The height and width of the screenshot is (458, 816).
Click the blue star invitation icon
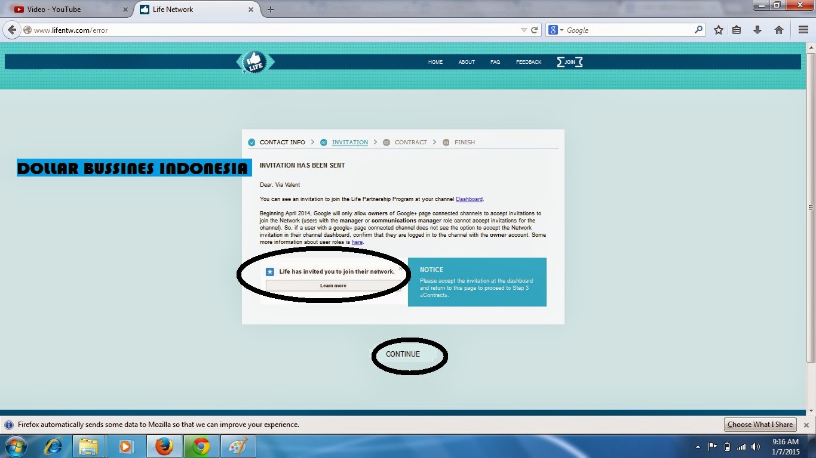(x=270, y=272)
